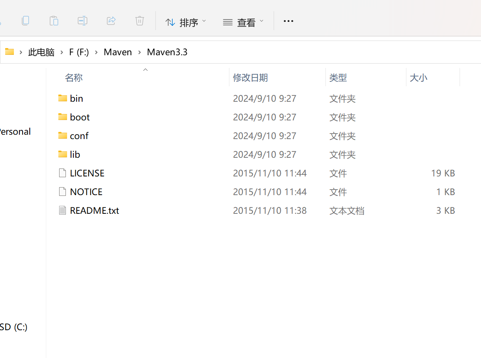Screen dimensions: 481x358
Task: Select the NOTICE file icon
Action: [62, 192]
